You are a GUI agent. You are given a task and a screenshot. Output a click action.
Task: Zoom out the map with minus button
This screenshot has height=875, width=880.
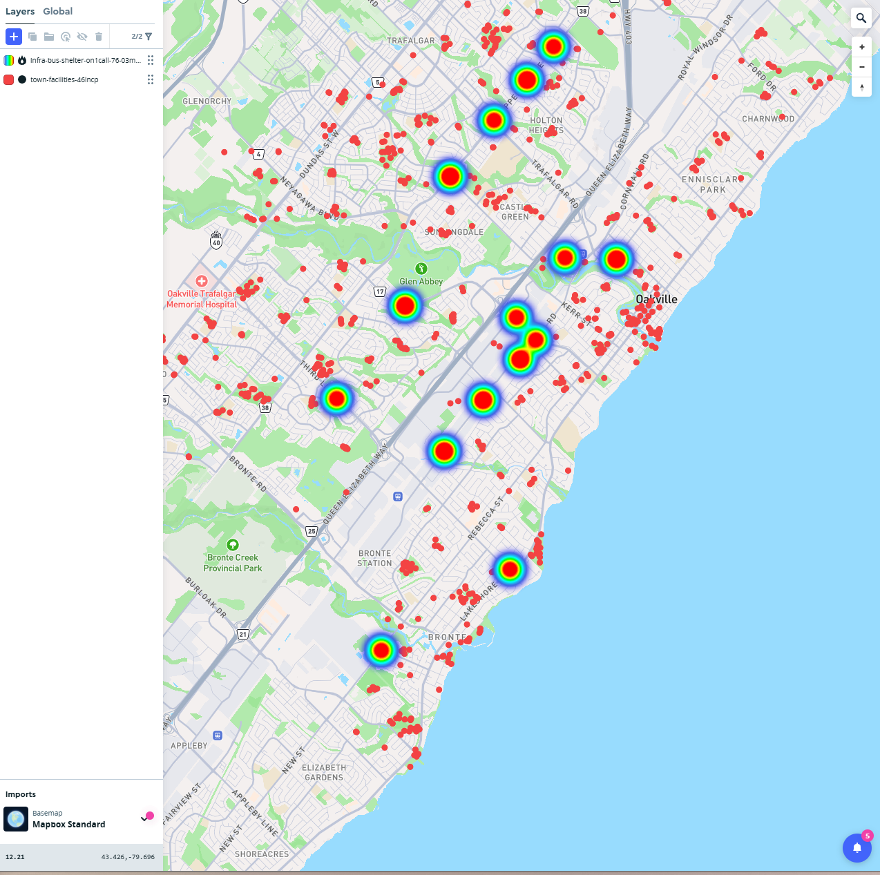[x=861, y=67]
